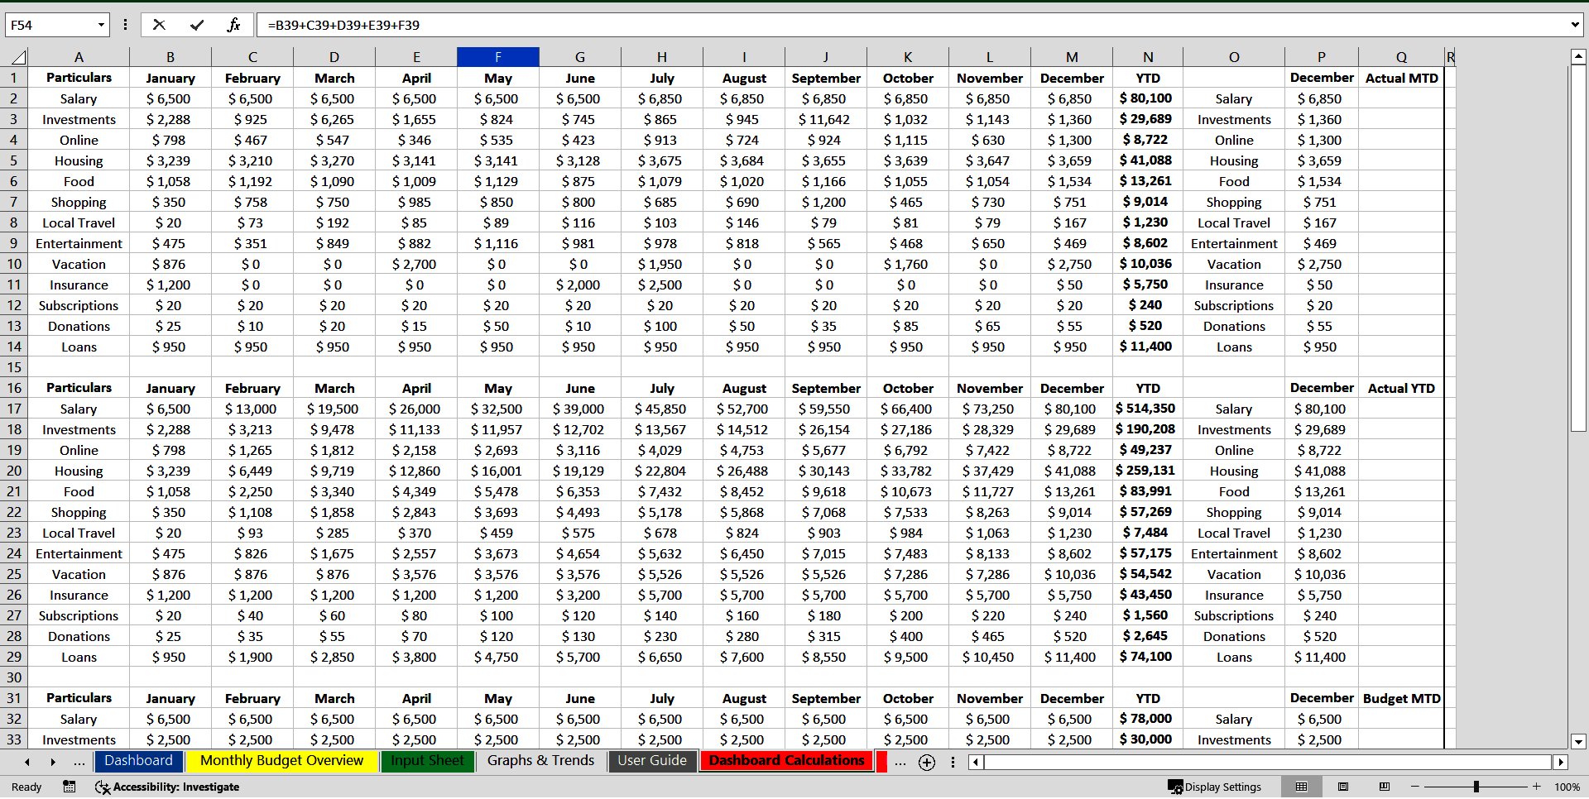Select Ready status bar indicator
The height and width of the screenshot is (799, 1589).
coord(26,787)
